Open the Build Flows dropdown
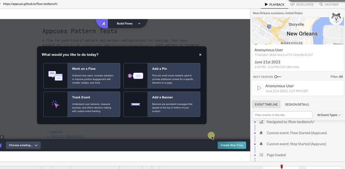345x169 pixels. (x=129, y=24)
